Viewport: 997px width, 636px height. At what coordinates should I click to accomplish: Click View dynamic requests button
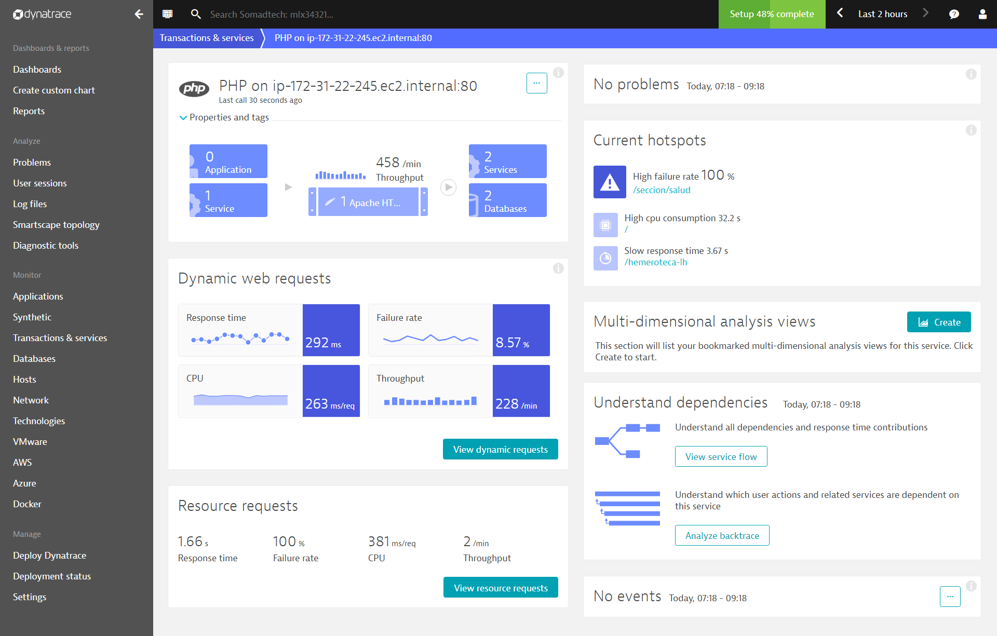(500, 449)
